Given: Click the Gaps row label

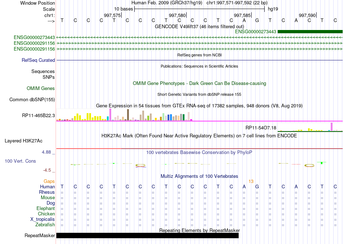Looking at the screenshot, I should click(49, 181).
